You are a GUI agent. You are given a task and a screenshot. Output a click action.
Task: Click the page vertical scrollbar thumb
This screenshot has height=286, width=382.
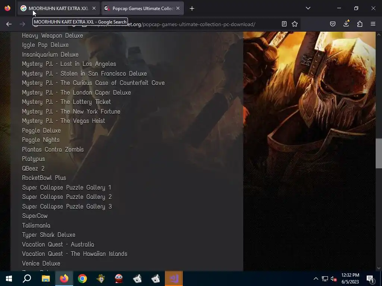tap(379, 153)
